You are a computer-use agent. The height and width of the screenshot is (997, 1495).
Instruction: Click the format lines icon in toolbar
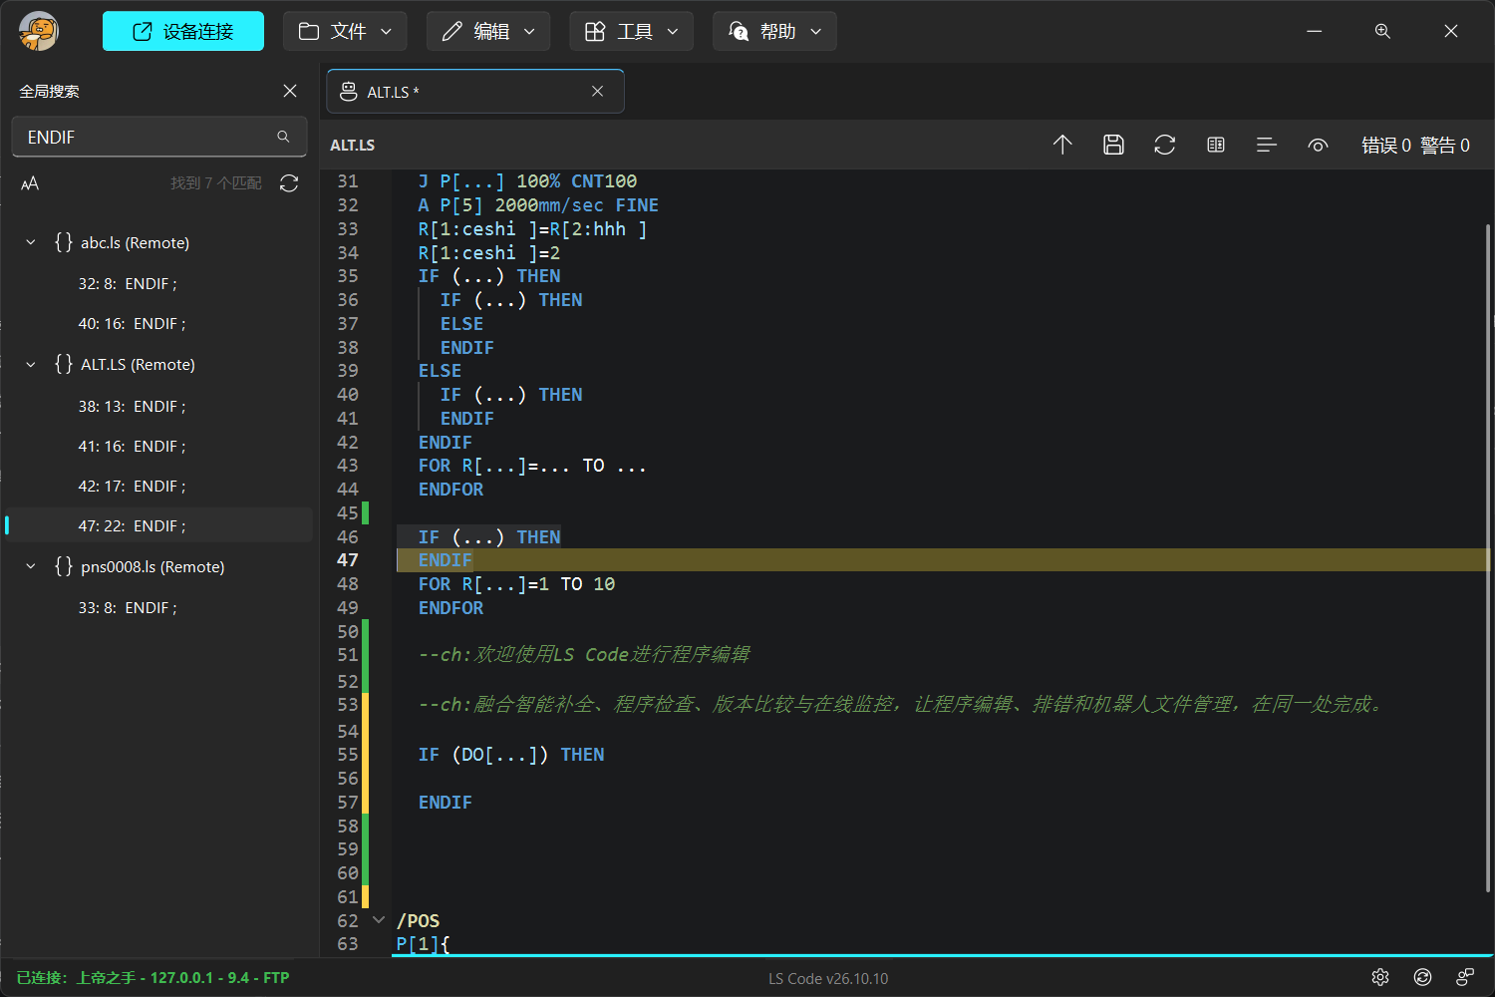tap(1267, 145)
